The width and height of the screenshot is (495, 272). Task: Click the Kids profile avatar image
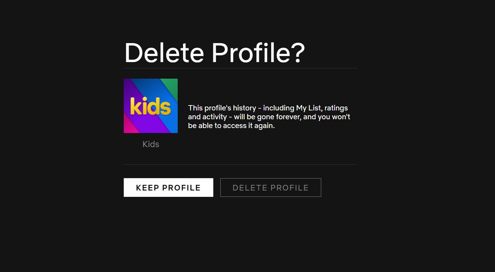[x=151, y=106]
